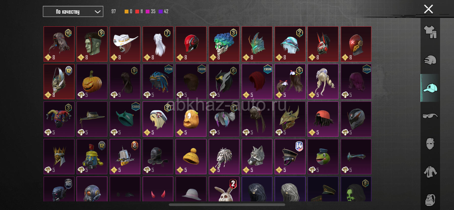Select the jack-o-lantern pumpkin head item
Screen dimensions: 454x210
point(92,81)
